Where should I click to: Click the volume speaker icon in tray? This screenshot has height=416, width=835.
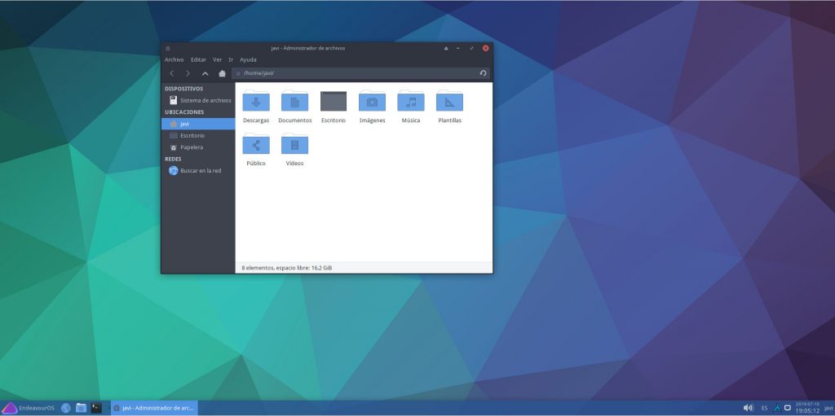pyautogui.click(x=748, y=407)
